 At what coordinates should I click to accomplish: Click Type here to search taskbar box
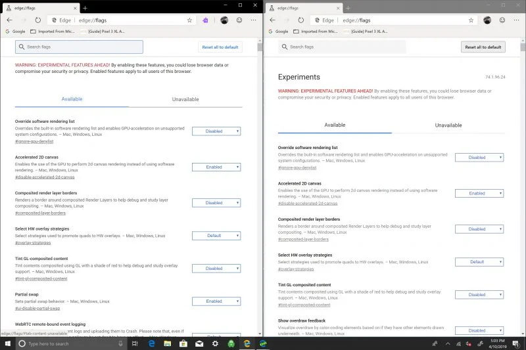[70, 343]
